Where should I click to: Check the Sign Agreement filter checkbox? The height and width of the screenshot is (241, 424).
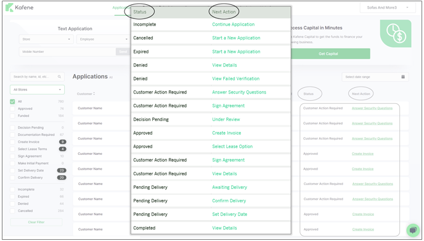pyautogui.click(x=12, y=156)
